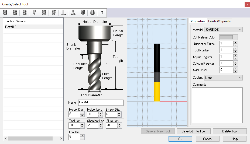250x144 pixels.
Task: Click the Tool Number value field
Action: pos(226,50)
